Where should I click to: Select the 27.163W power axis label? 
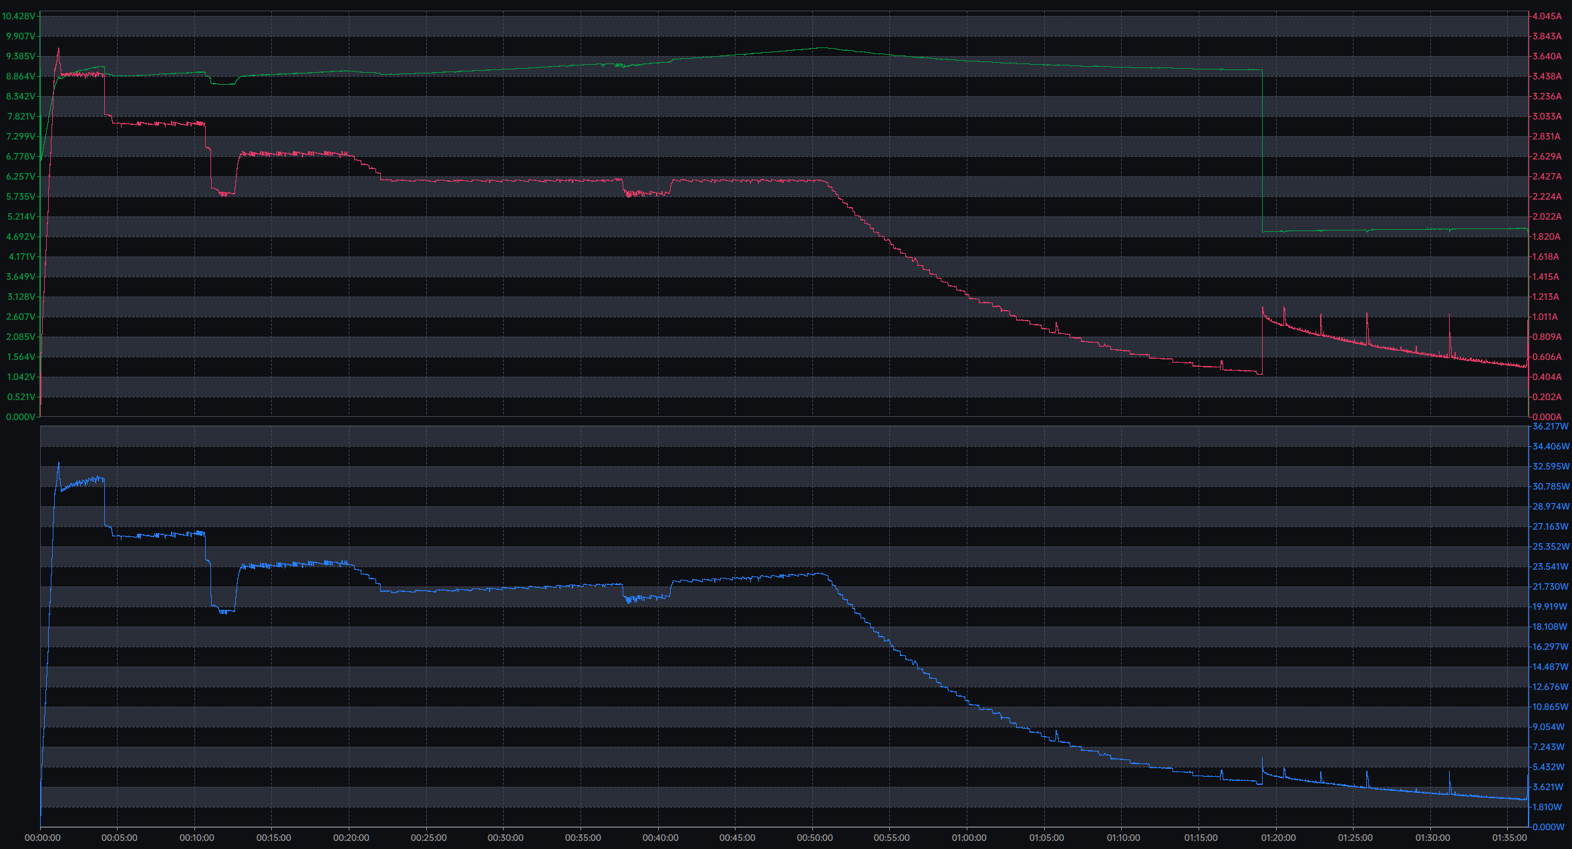click(x=1550, y=526)
